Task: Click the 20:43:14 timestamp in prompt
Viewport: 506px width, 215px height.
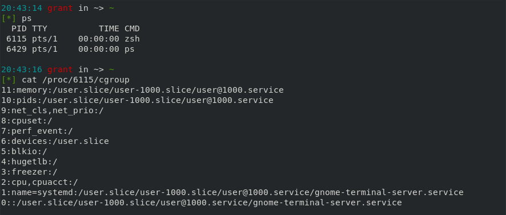Action: pos(22,8)
